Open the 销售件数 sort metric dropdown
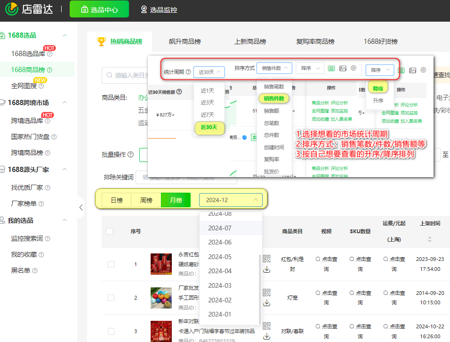The width and height of the screenshot is (450, 342). pos(274,68)
